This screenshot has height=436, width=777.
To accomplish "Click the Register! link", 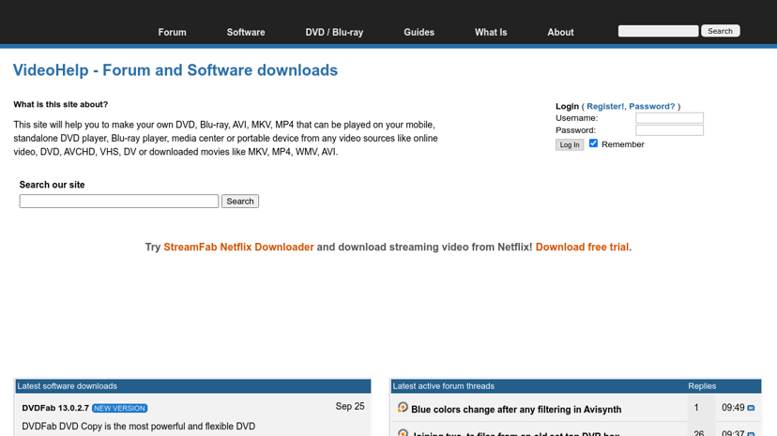I will click(x=605, y=106).
